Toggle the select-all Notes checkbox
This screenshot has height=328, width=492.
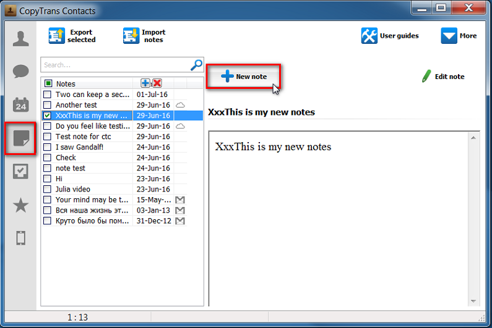[48, 83]
